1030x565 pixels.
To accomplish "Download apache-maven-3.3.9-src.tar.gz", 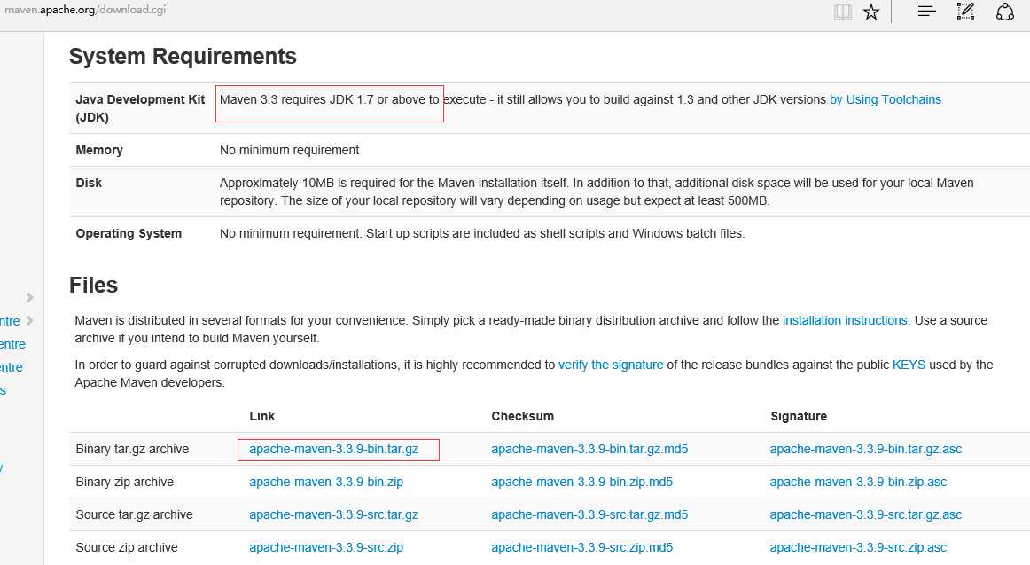I will click(x=333, y=514).
